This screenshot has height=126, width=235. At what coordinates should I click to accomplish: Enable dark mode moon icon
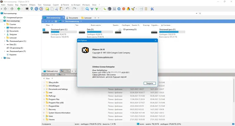point(110,9)
